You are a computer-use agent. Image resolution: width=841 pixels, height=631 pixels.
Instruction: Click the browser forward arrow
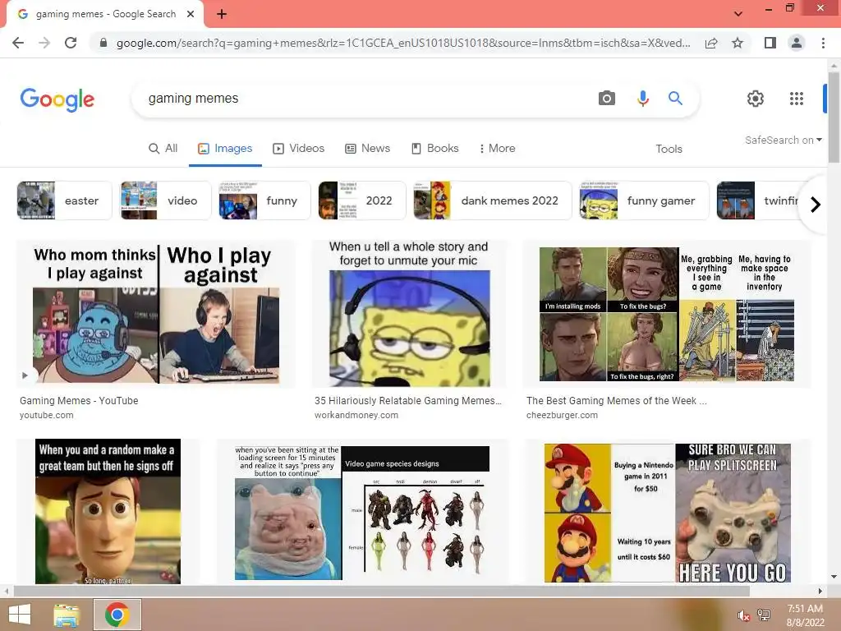[44, 43]
